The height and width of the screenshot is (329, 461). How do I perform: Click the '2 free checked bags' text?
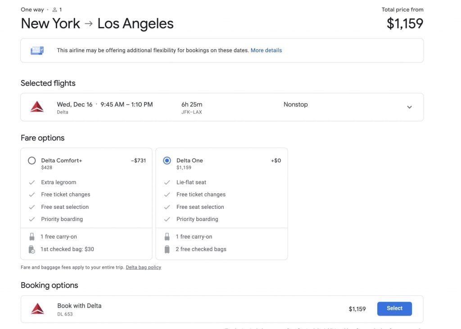point(201,249)
